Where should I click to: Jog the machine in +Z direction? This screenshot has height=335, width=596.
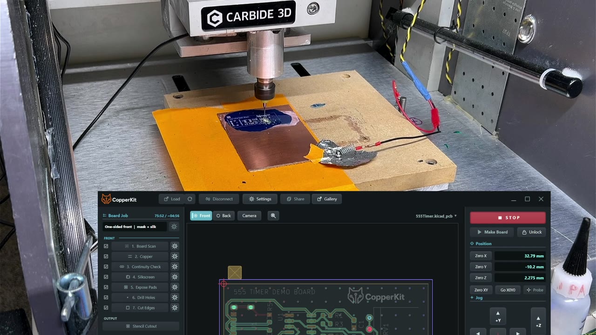[x=538, y=322]
